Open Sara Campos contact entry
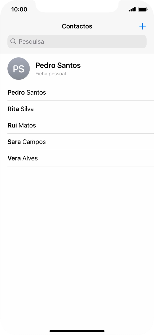The height and width of the screenshot is (335, 154). point(27,142)
